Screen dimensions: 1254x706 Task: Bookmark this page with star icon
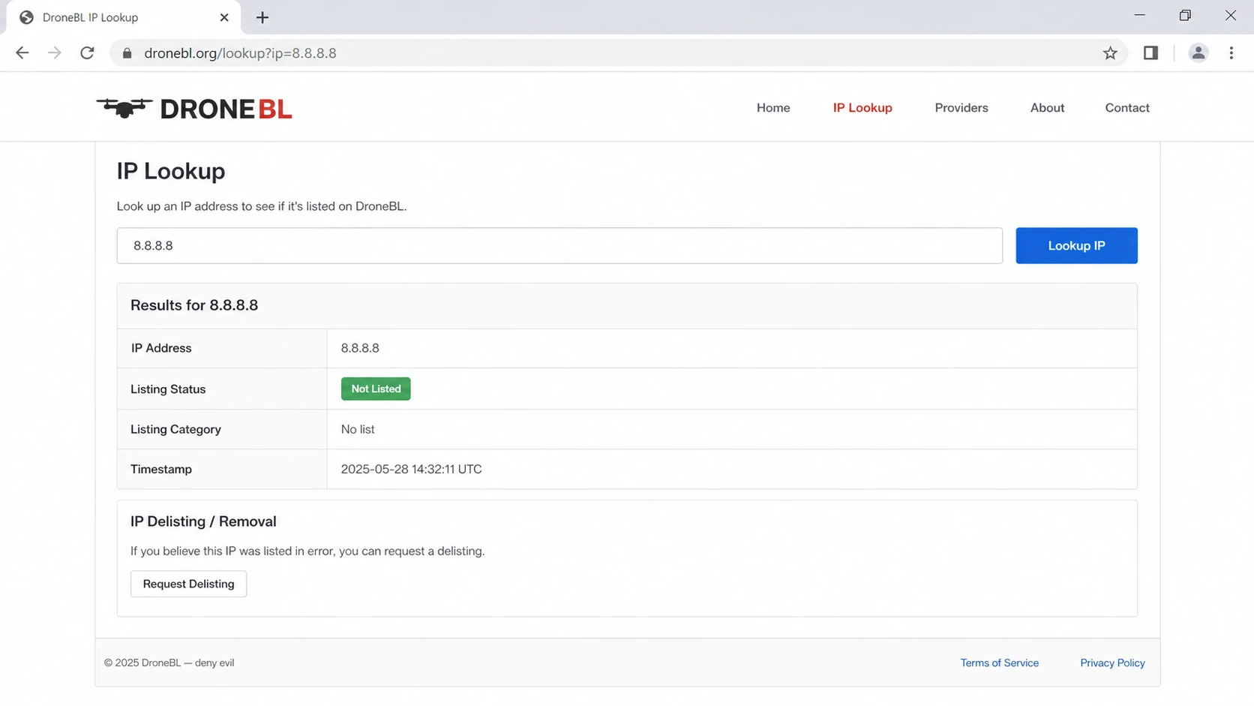click(1110, 53)
